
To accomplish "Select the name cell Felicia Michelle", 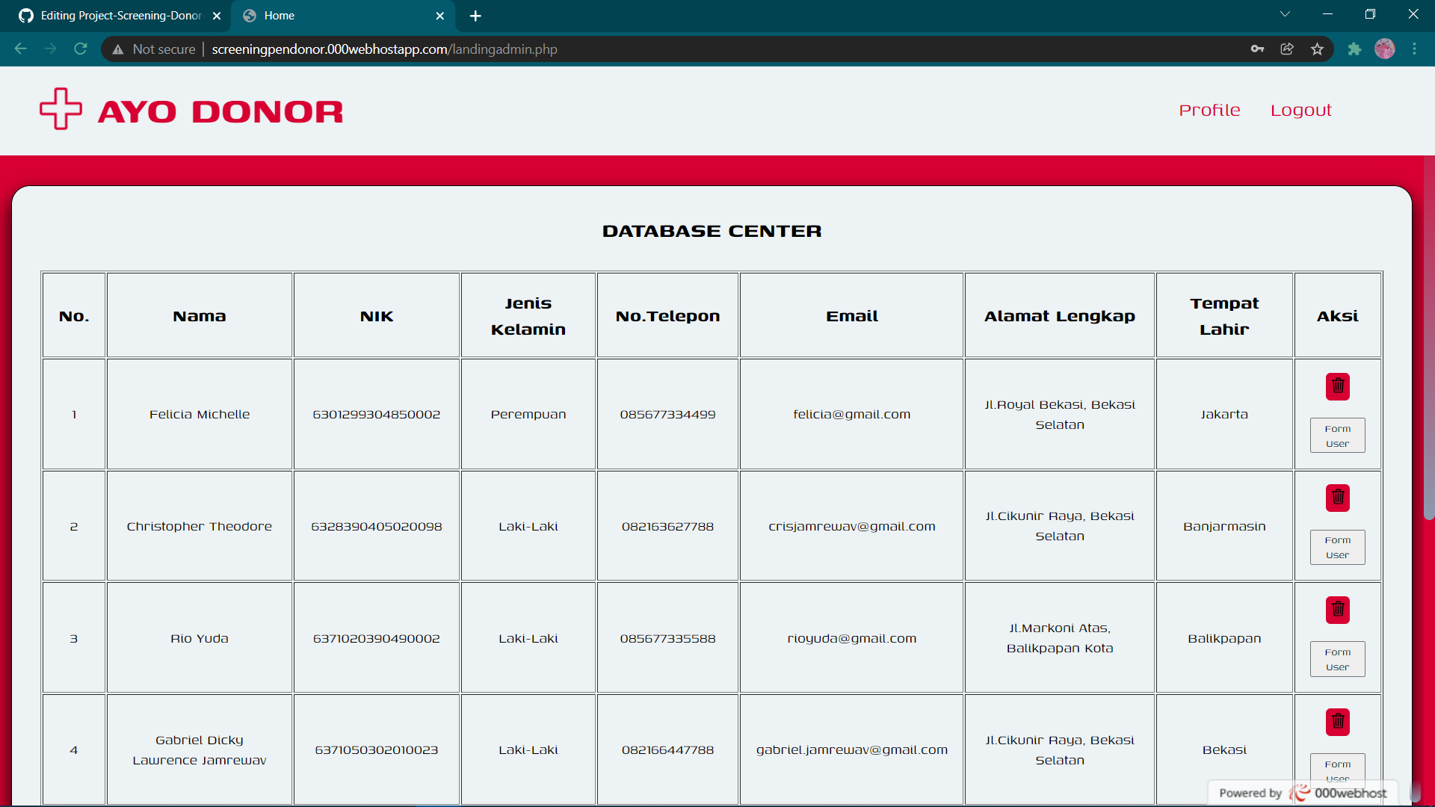I will [200, 414].
